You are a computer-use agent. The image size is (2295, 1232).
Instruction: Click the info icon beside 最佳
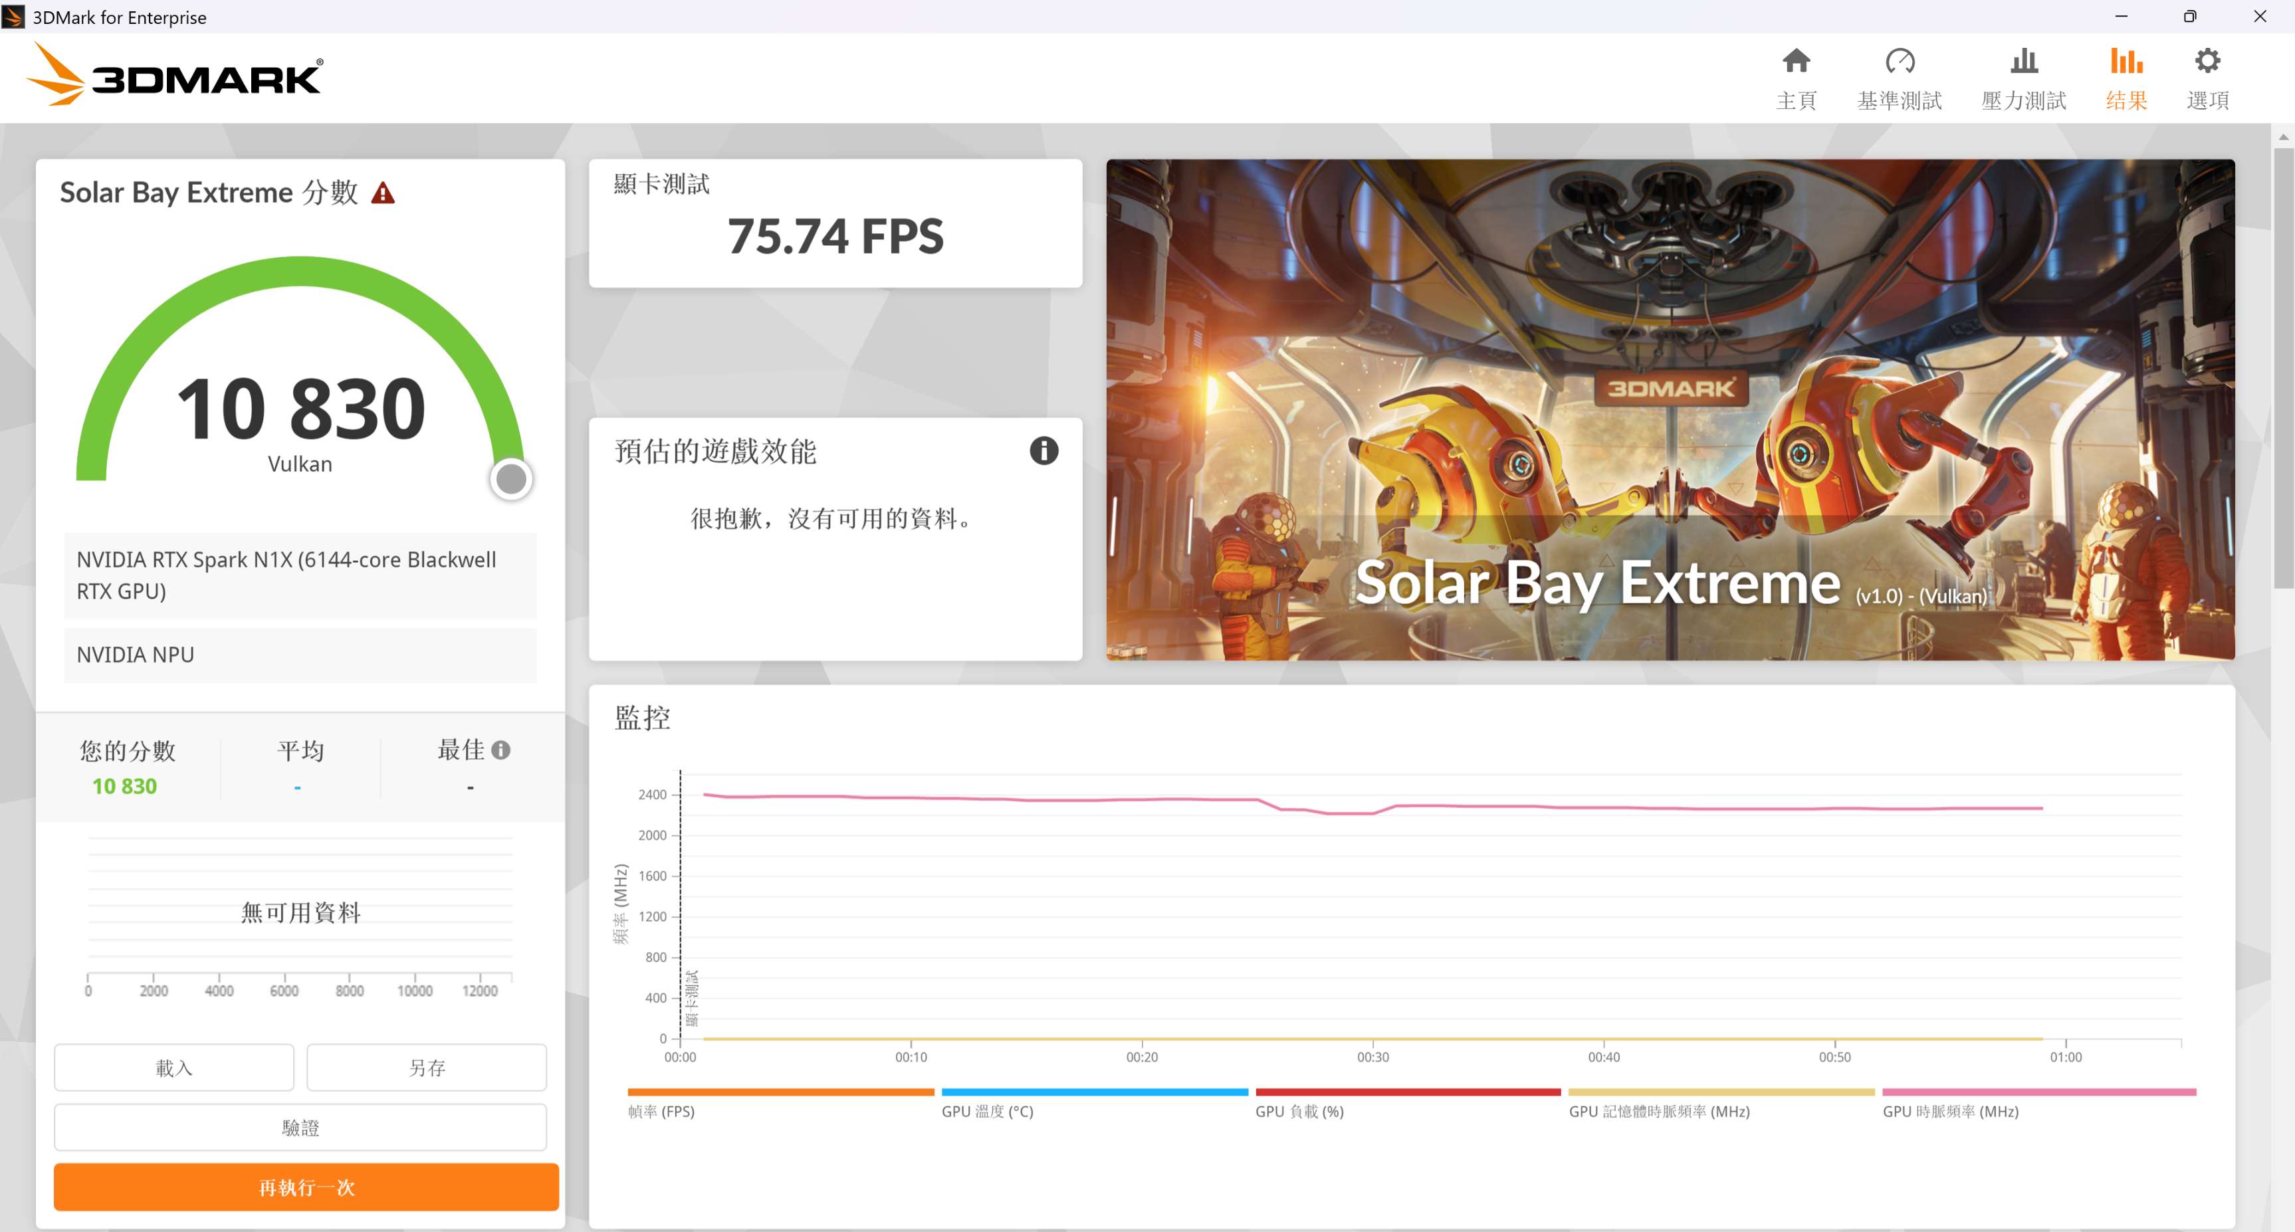[500, 750]
